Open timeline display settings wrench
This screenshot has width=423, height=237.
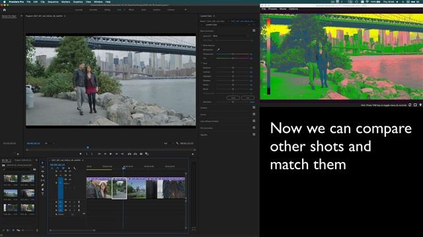click(75, 169)
